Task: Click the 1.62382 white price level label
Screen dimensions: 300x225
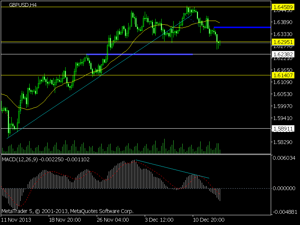Action: pos(283,54)
